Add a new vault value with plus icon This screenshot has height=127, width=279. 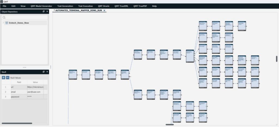4,78
